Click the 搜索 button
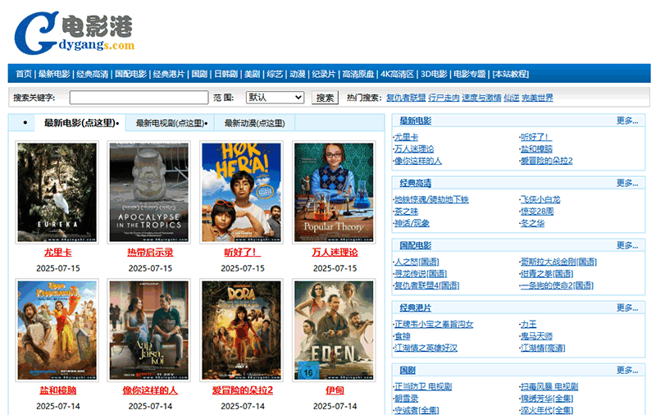This screenshot has height=415, width=656. tap(325, 98)
